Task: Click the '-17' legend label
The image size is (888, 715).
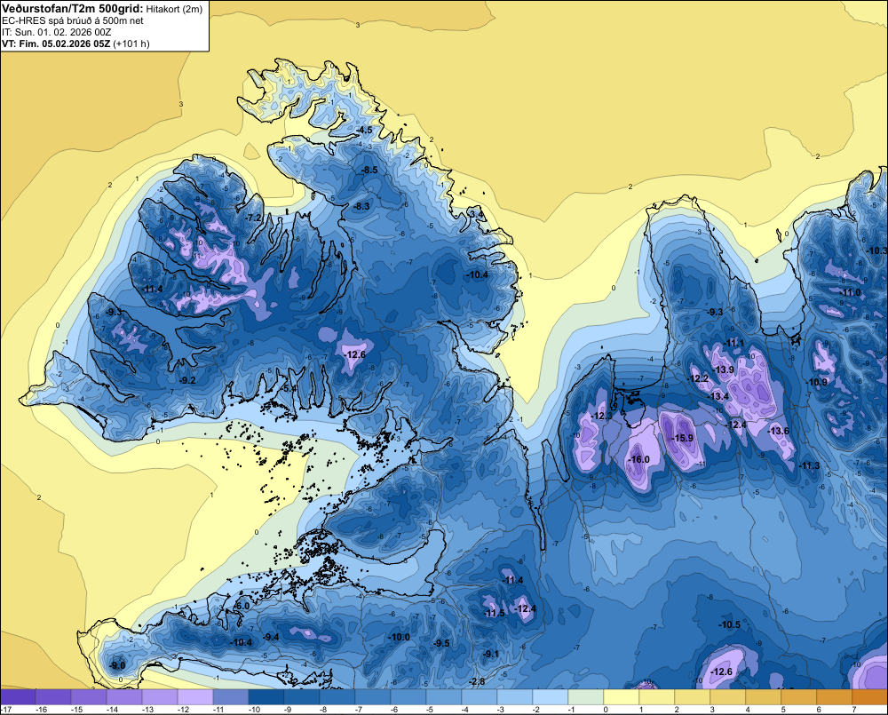Action: tap(6, 710)
